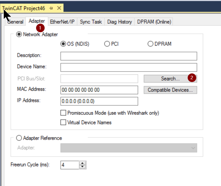Switch to the General tab
Screen dimensions: 221x186
pos(15,22)
